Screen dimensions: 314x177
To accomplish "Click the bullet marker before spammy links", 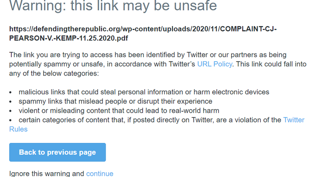I will tap(10, 101).
